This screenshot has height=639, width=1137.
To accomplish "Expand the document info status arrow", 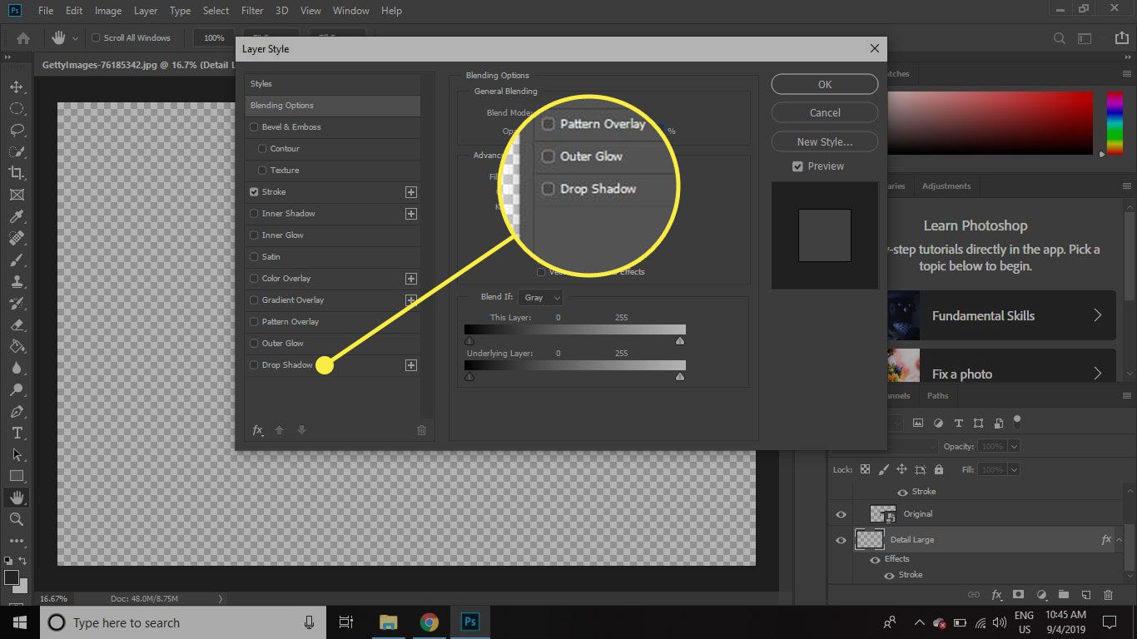I will pyautogui.click(x=221, y=598).
